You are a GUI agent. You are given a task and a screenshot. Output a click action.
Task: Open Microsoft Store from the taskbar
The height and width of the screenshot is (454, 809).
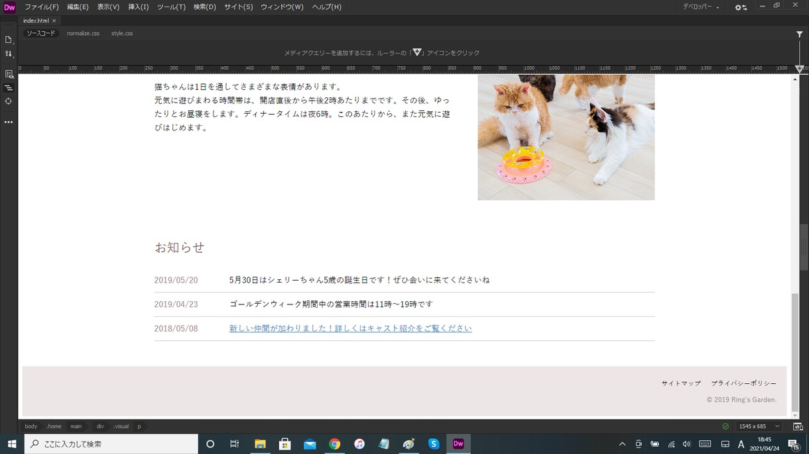285,444
